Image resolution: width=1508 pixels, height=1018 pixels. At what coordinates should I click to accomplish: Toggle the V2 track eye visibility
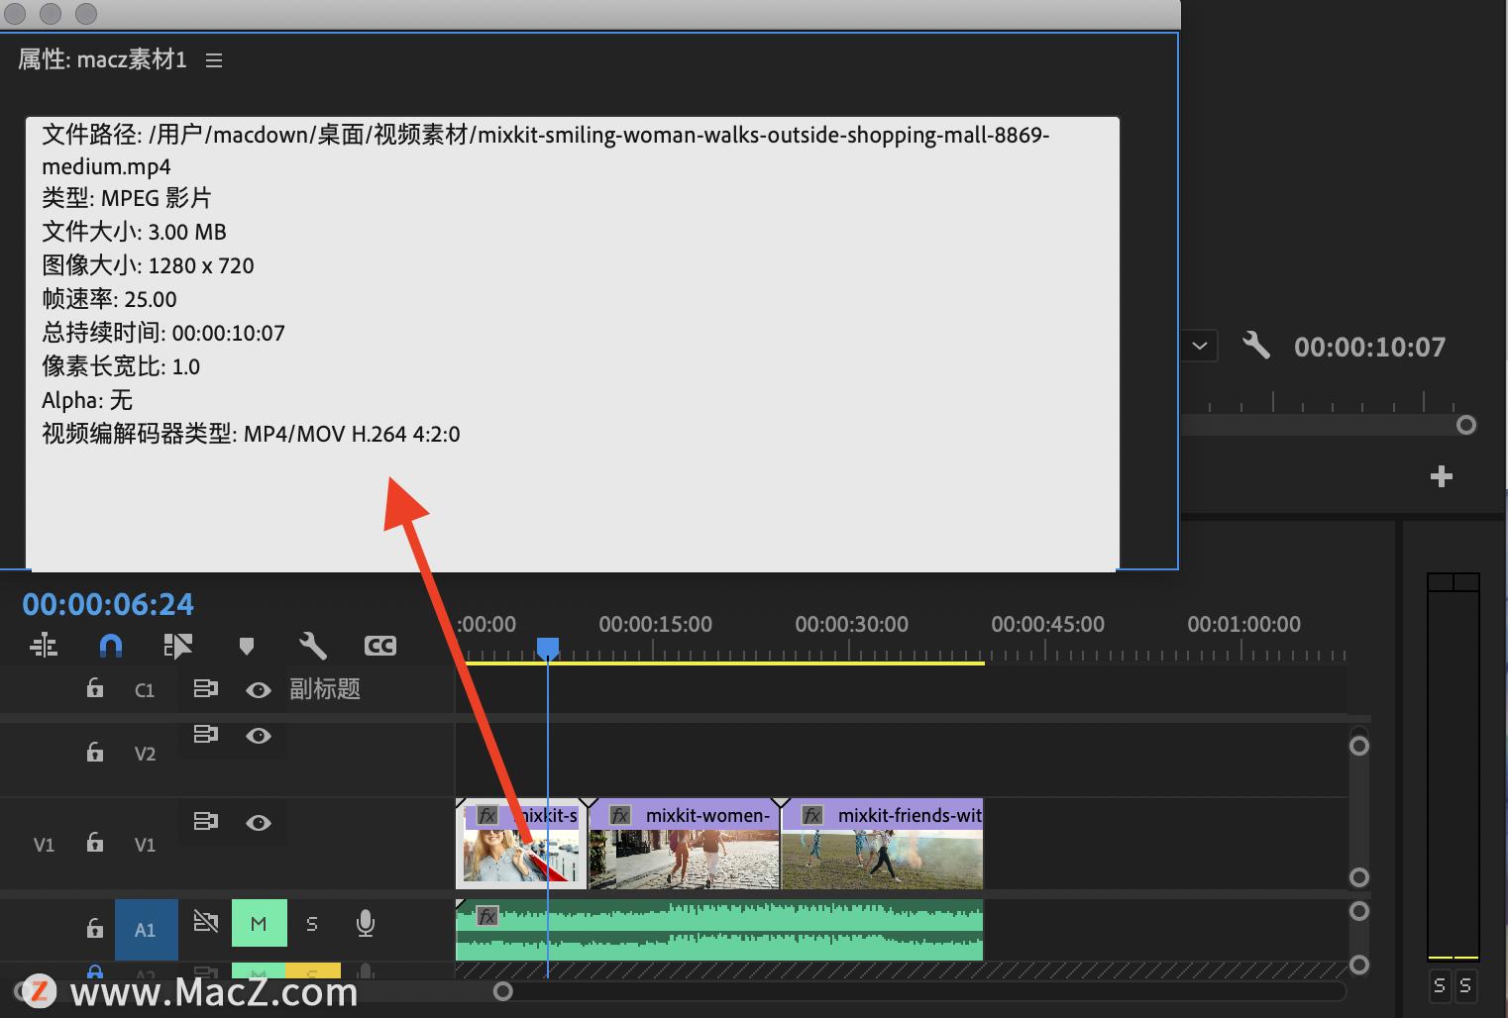click(x=259, y=736)
